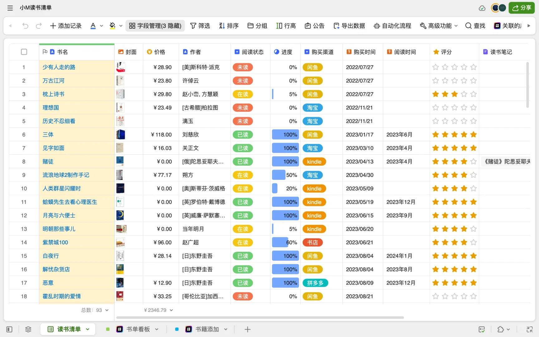Select the checkbox in the header row

pyautogui.click(x=24, y=52)
